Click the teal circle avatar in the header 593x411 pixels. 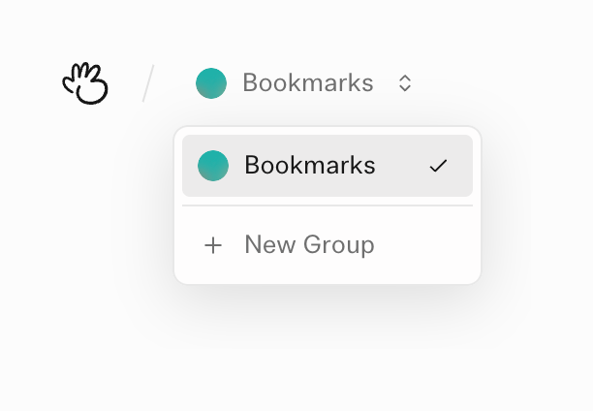210,83
